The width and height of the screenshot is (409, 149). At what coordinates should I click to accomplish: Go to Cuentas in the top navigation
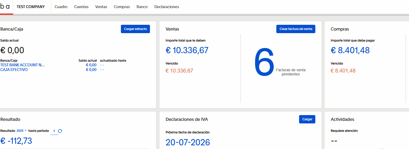click(81, 7)
